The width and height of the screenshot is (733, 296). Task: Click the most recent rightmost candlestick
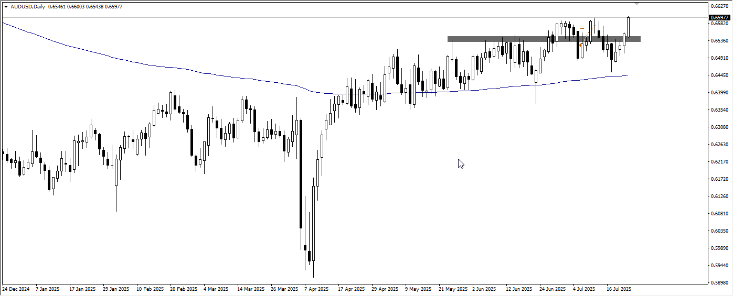coord(628,26)
